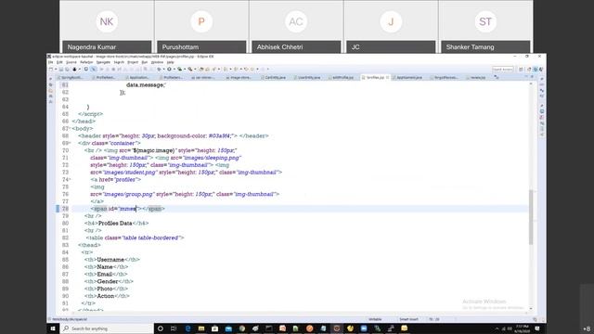Click the New file toolbar icon

(51, 70)
